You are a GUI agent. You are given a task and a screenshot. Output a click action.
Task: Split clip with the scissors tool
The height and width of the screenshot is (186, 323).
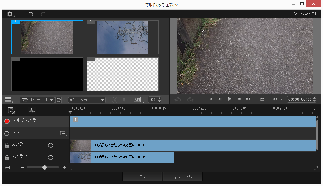click(115, 100)
